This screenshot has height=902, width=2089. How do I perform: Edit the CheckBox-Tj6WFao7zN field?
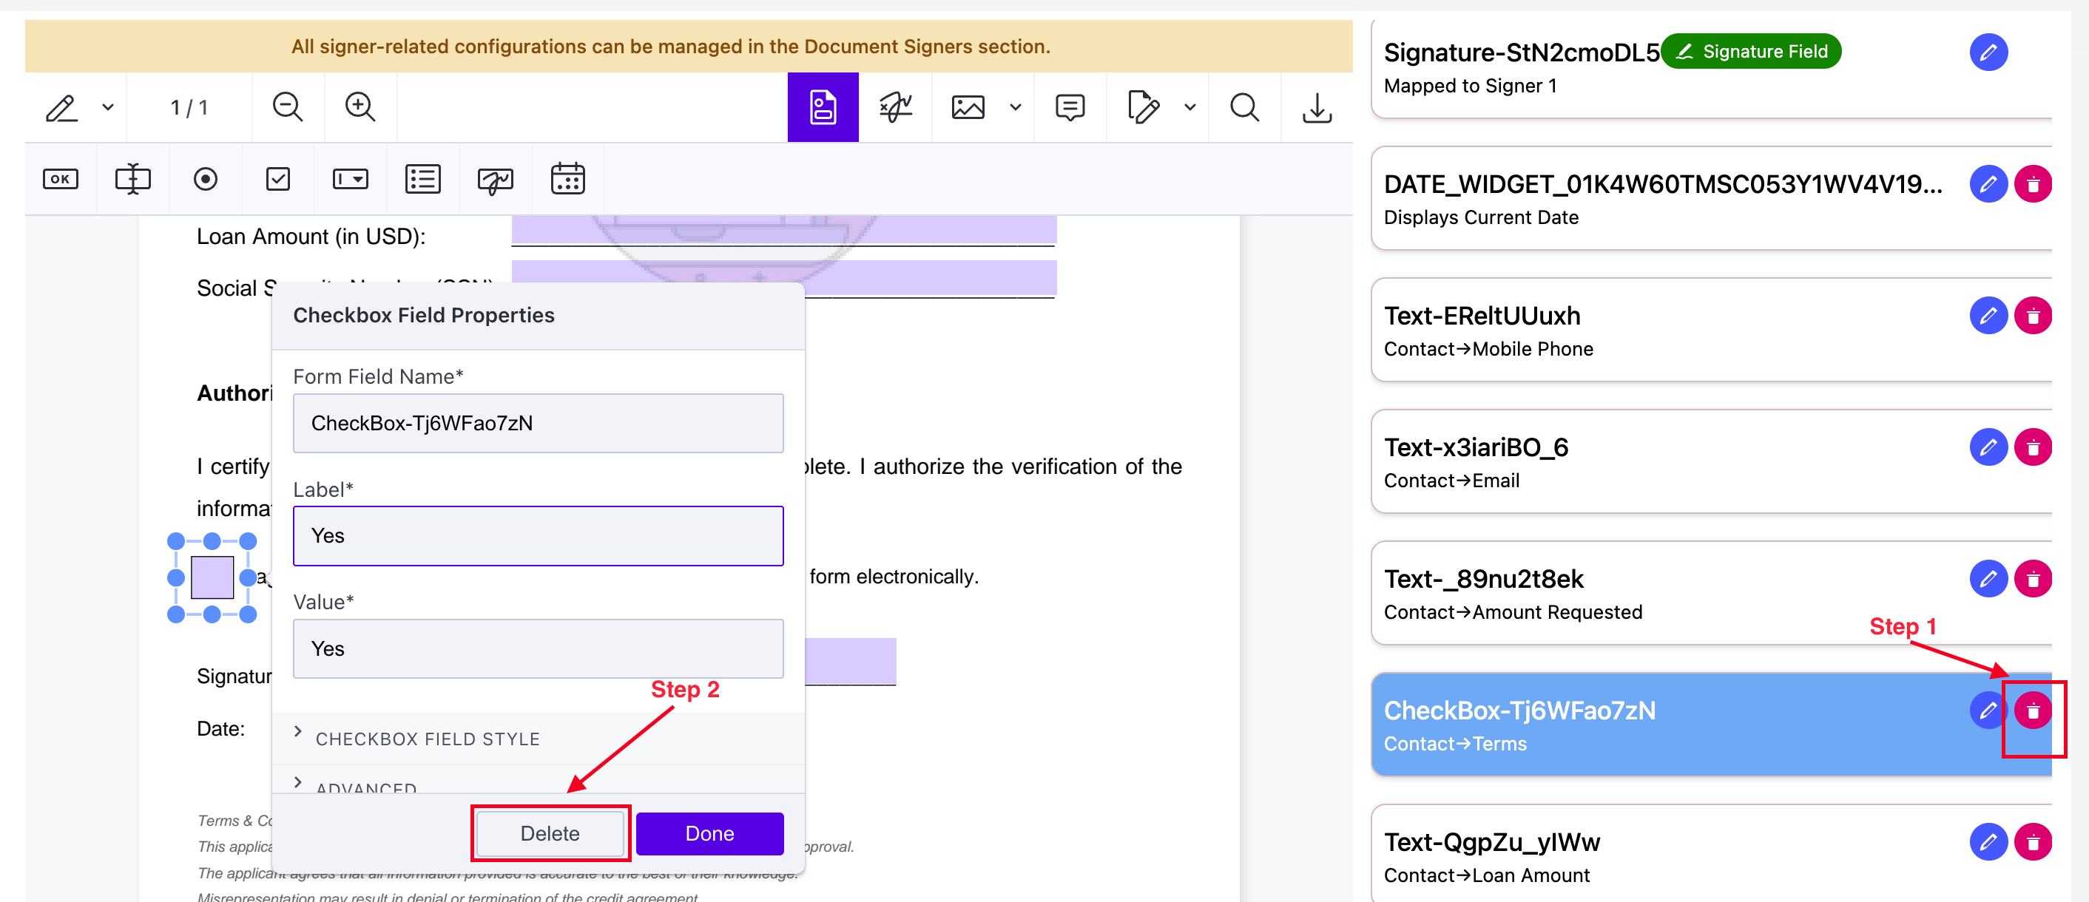click(x=1988, y=711)
